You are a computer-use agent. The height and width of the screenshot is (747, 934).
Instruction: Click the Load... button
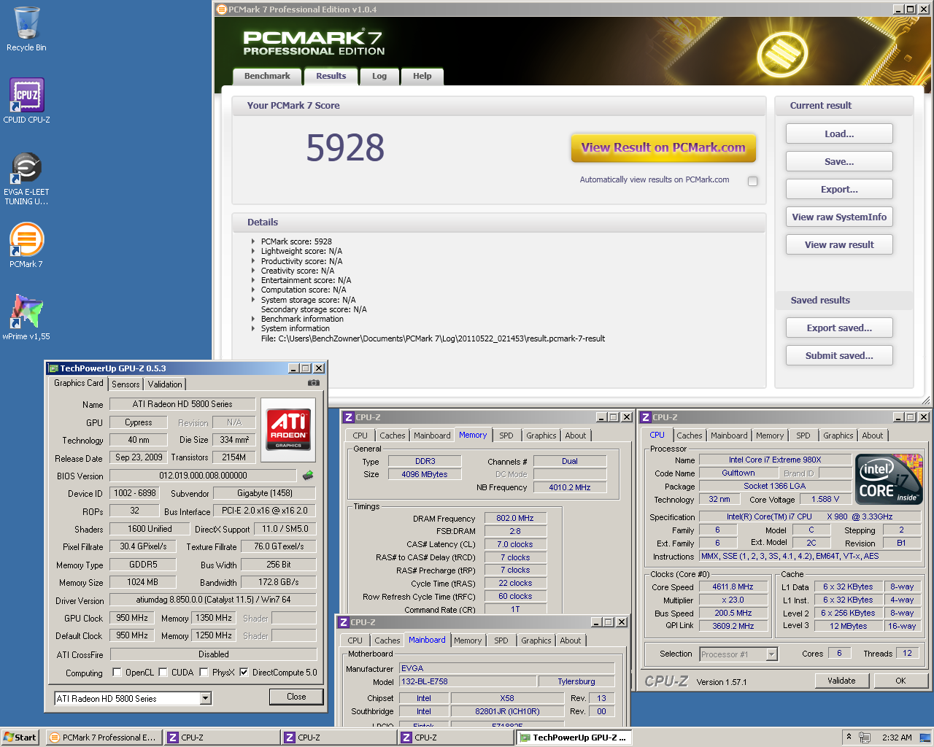839,133
